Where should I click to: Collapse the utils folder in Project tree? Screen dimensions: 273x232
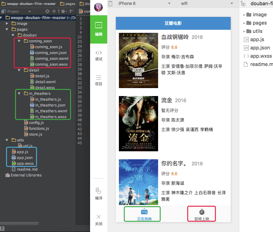pos(7,140)
